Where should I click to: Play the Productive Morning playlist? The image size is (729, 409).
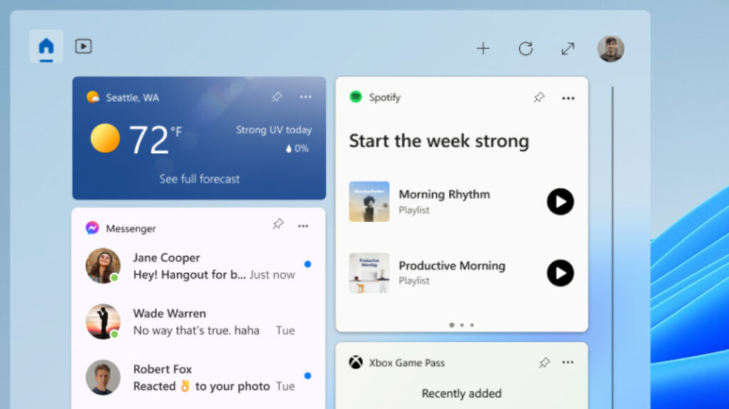[x=560, y=273]
